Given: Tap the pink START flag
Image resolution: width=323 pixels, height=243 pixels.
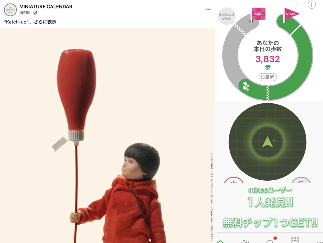Looking at the screenshot, I should tap(291, 14).
